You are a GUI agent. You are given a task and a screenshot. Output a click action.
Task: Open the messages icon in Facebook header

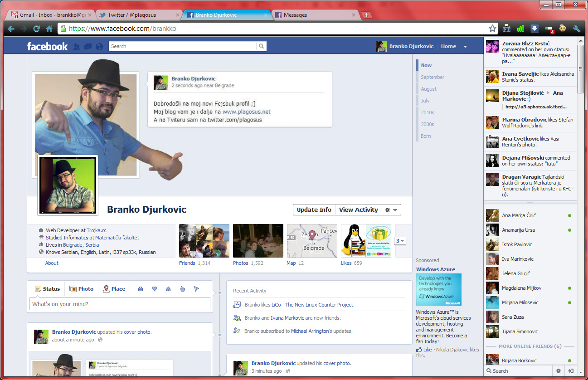tap(88, 46)
